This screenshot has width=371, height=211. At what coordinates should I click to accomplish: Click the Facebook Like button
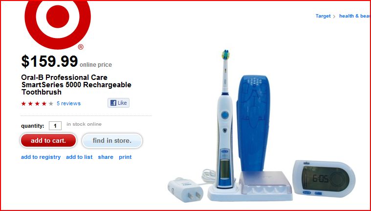click(x=119, y=103)
